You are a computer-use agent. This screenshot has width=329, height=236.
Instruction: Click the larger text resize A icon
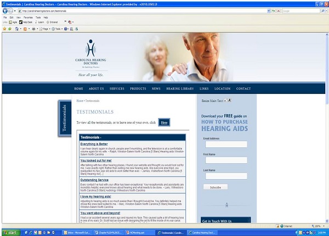(x=230, y=101)
